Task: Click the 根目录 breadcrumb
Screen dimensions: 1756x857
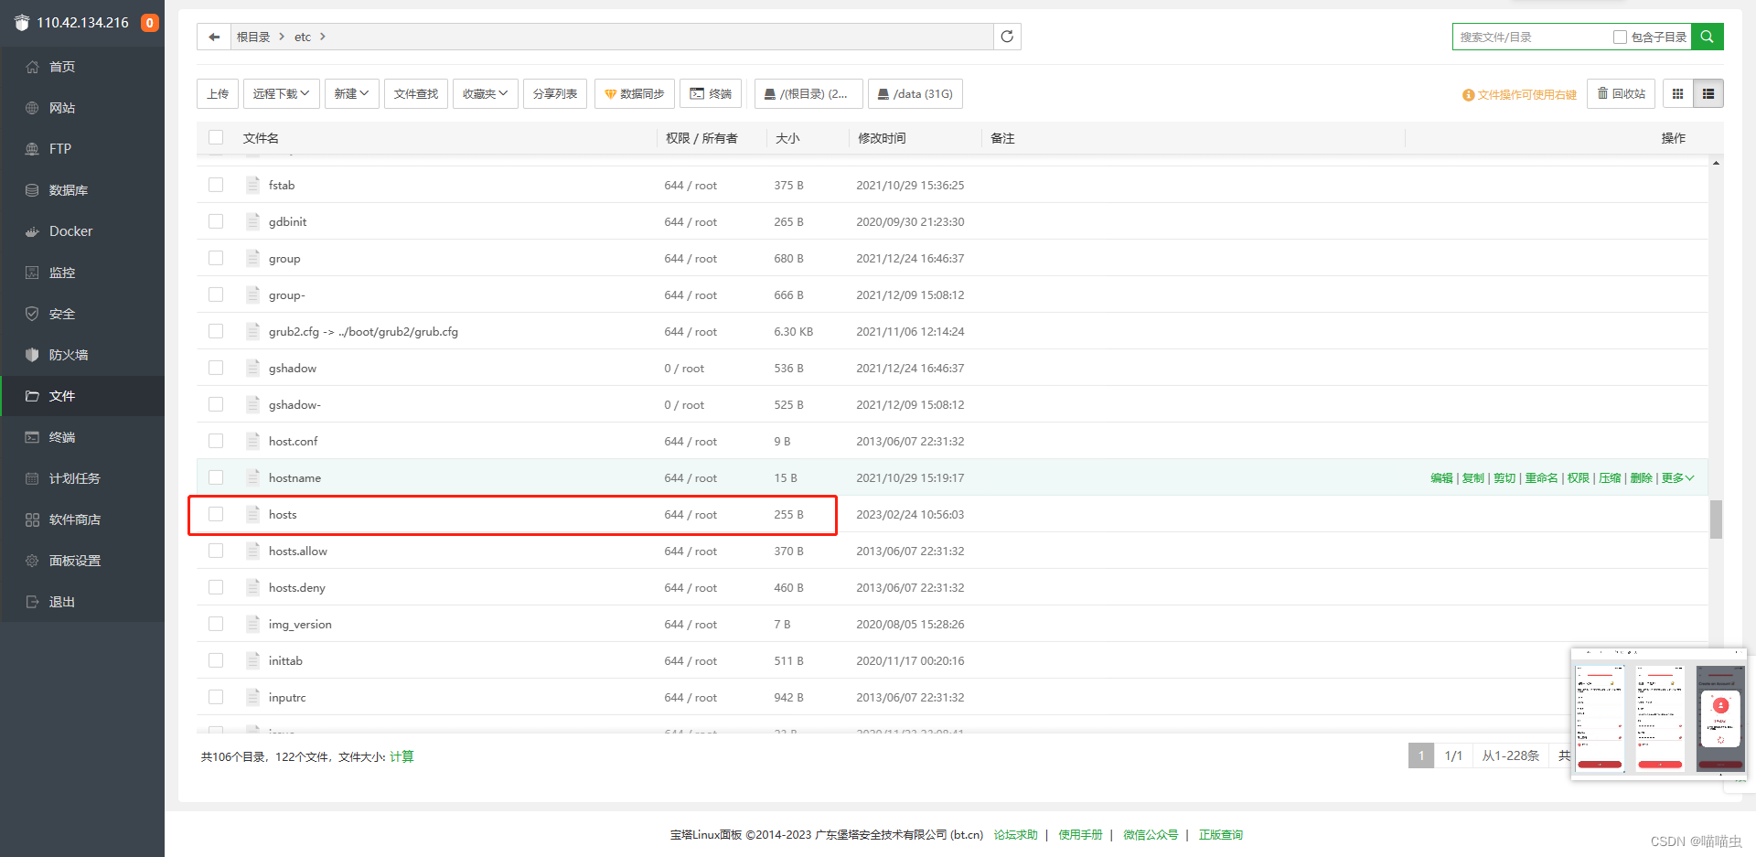Action: click(x=253, y=37)
